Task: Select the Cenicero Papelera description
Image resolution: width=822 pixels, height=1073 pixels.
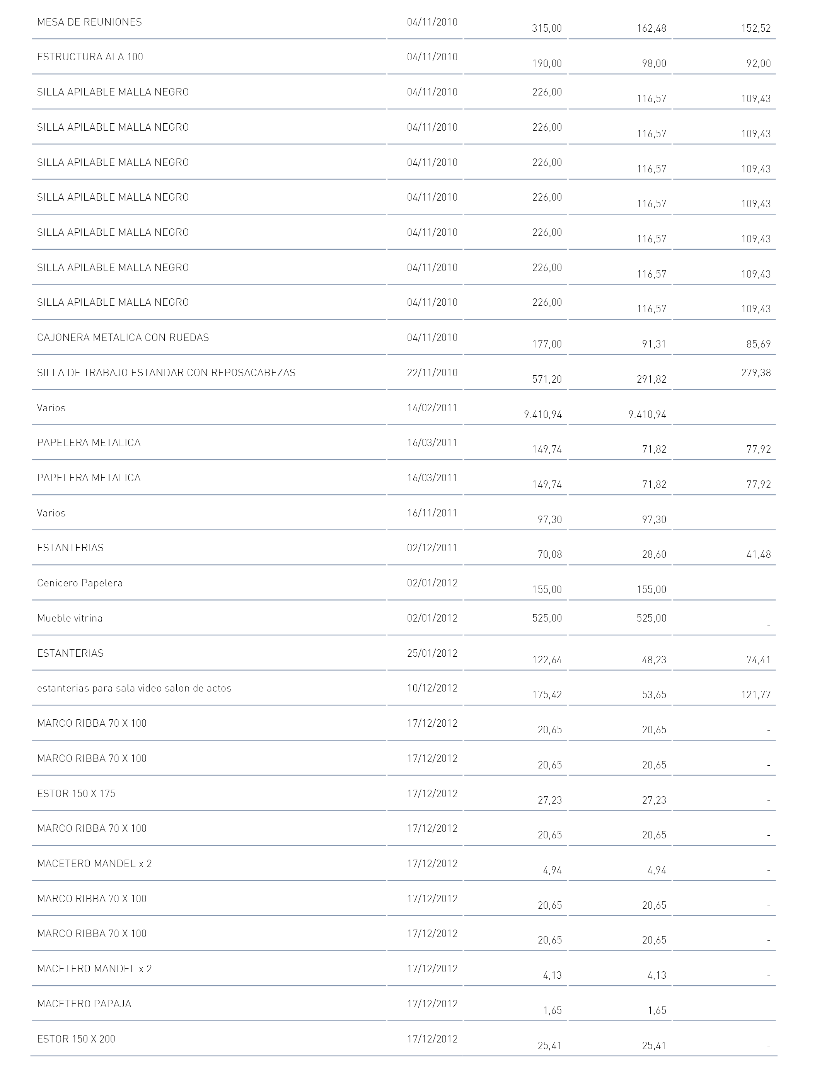Action: 80,583
